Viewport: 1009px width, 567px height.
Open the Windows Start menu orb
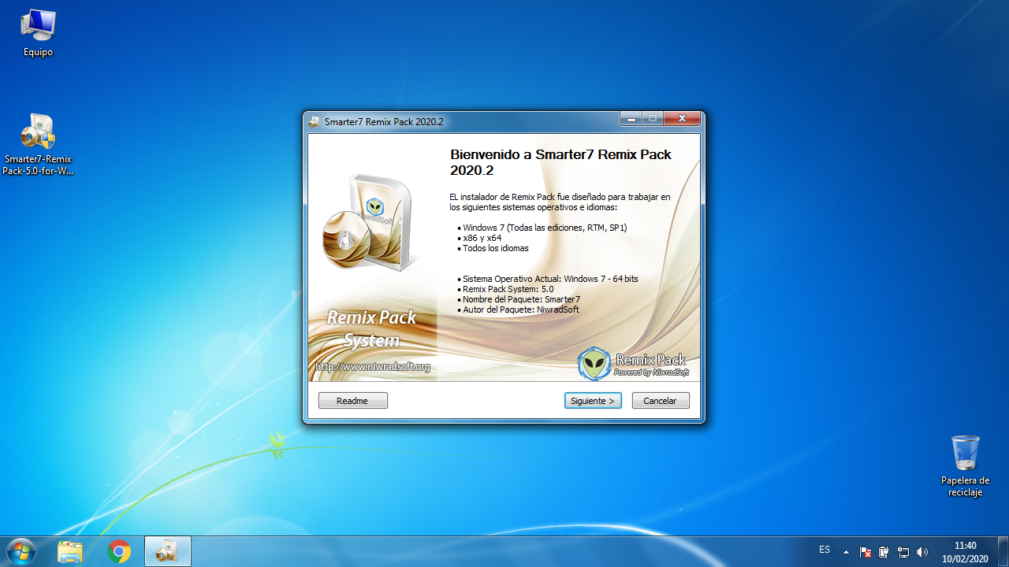coord(20,551)
